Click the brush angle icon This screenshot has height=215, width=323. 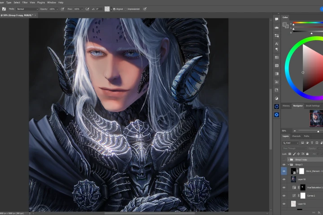93,9
